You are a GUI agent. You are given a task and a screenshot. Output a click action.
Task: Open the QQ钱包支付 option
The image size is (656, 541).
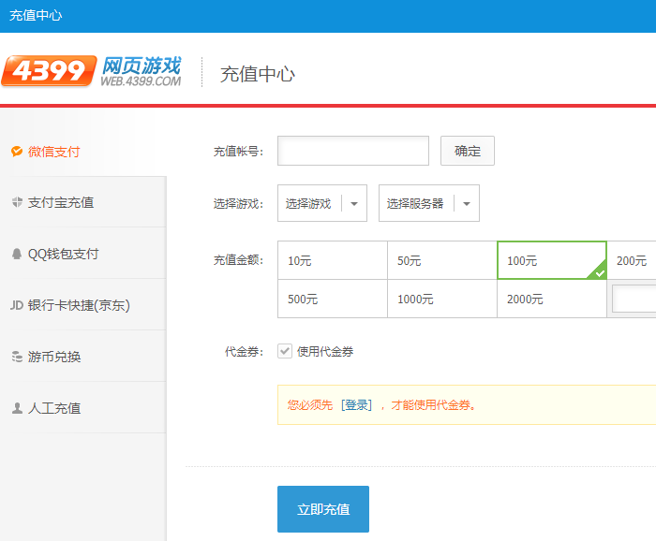83,254
